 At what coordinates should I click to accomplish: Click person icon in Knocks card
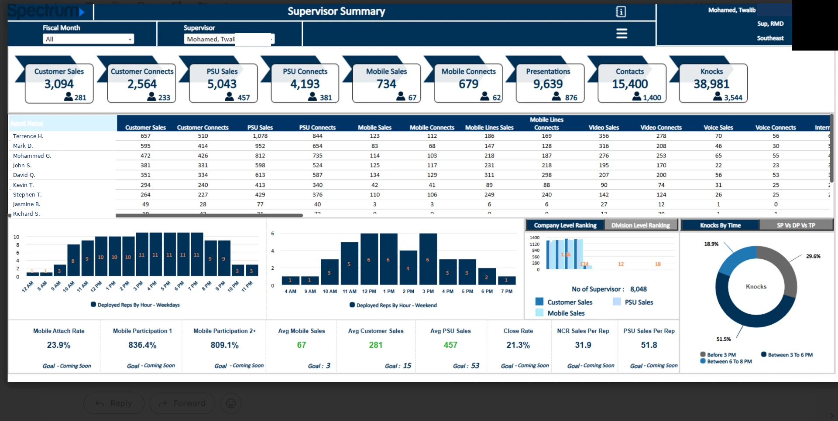pos(718,96)
